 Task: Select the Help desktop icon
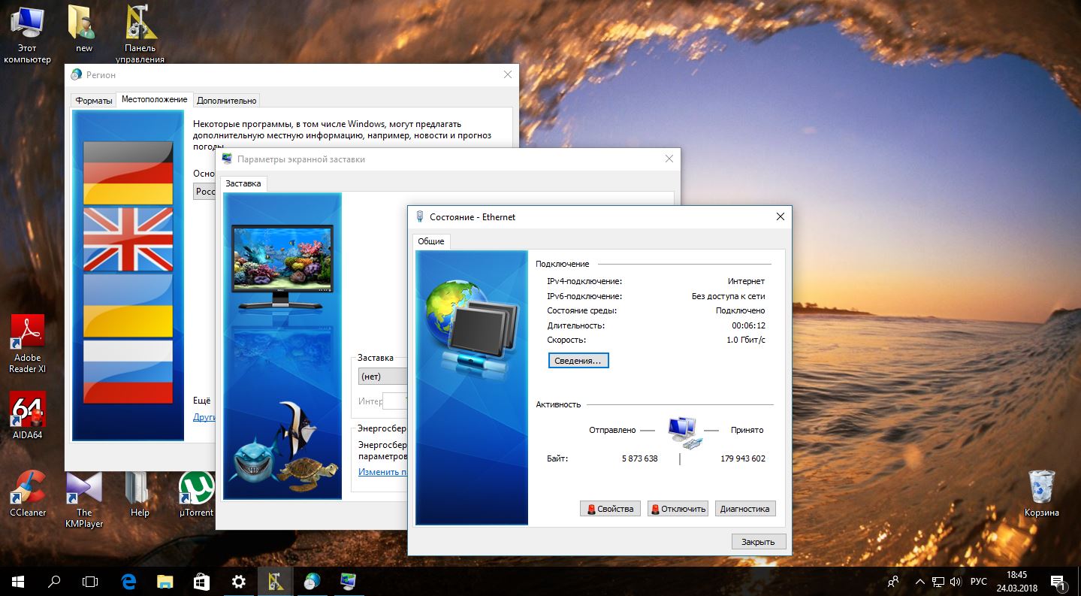[x=140, y=493]
